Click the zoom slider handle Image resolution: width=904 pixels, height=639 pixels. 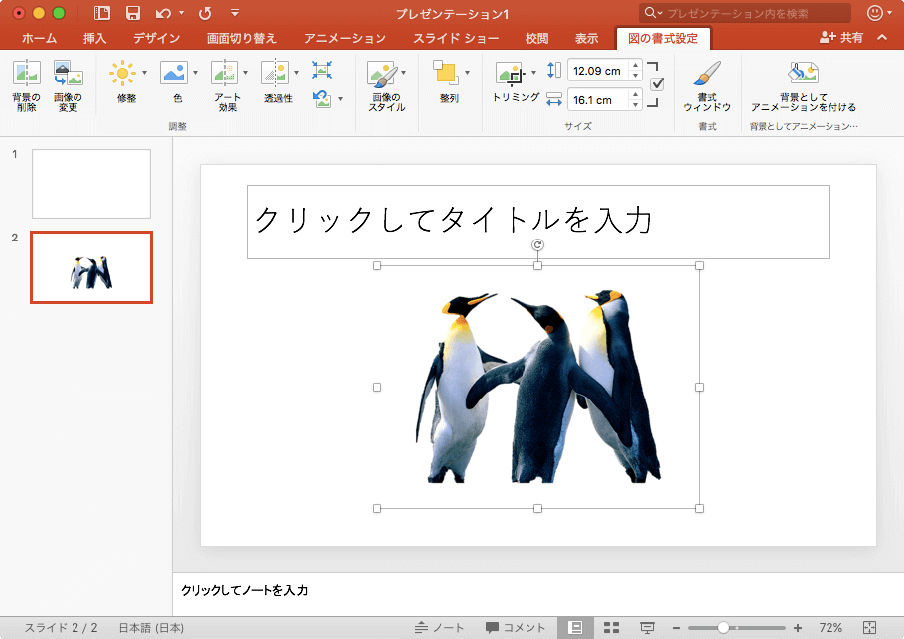coord(724,628)
